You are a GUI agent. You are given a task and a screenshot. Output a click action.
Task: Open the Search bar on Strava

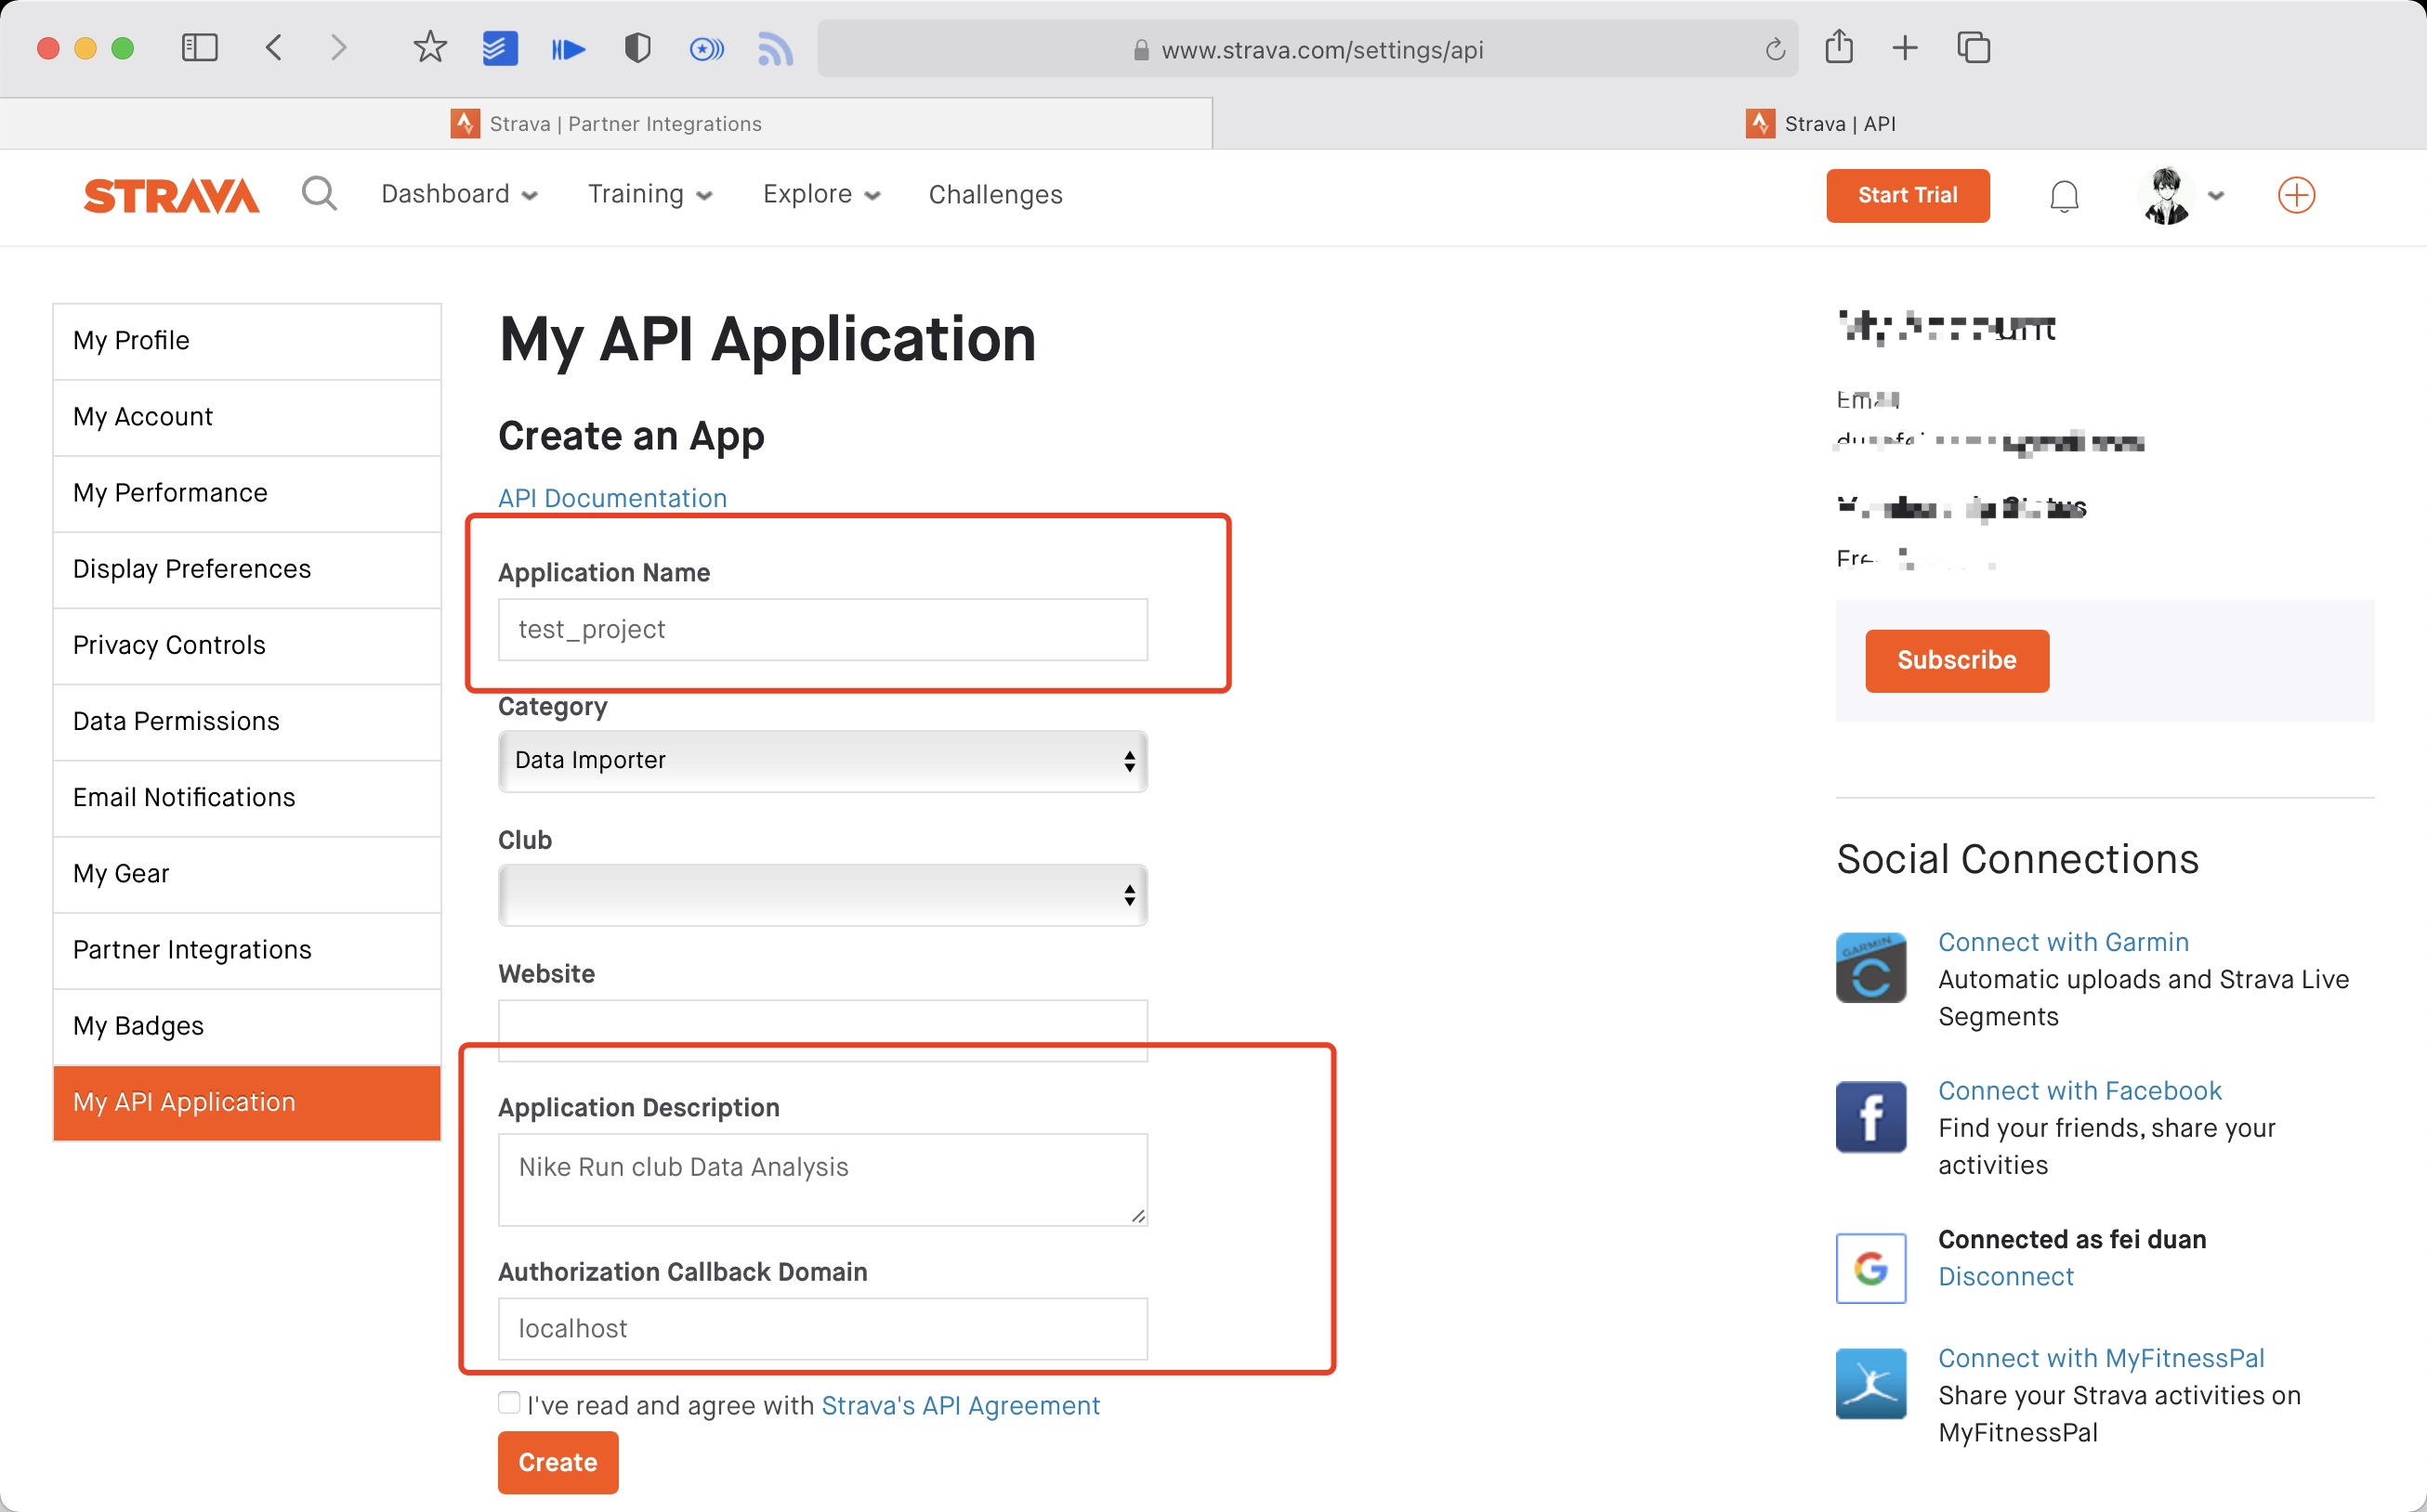(319, 193)
